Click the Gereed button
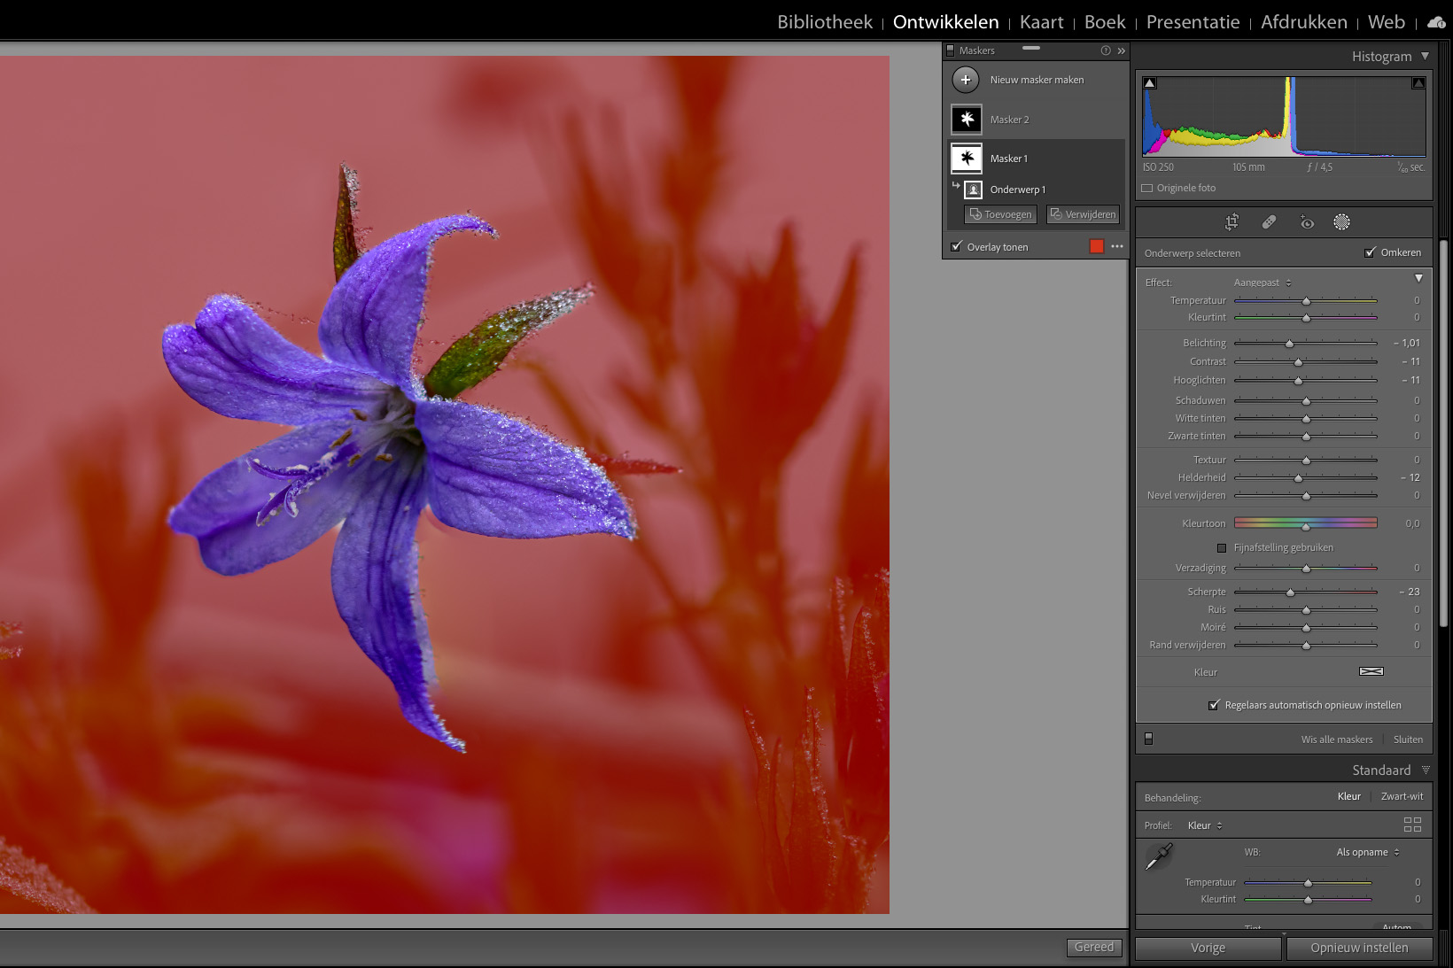Screen dimensions: 1453x968 [x=1094, y=948]
